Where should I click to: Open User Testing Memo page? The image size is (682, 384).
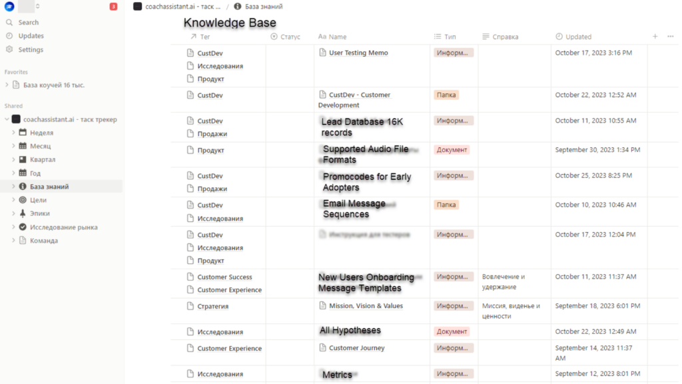point(358,53)
